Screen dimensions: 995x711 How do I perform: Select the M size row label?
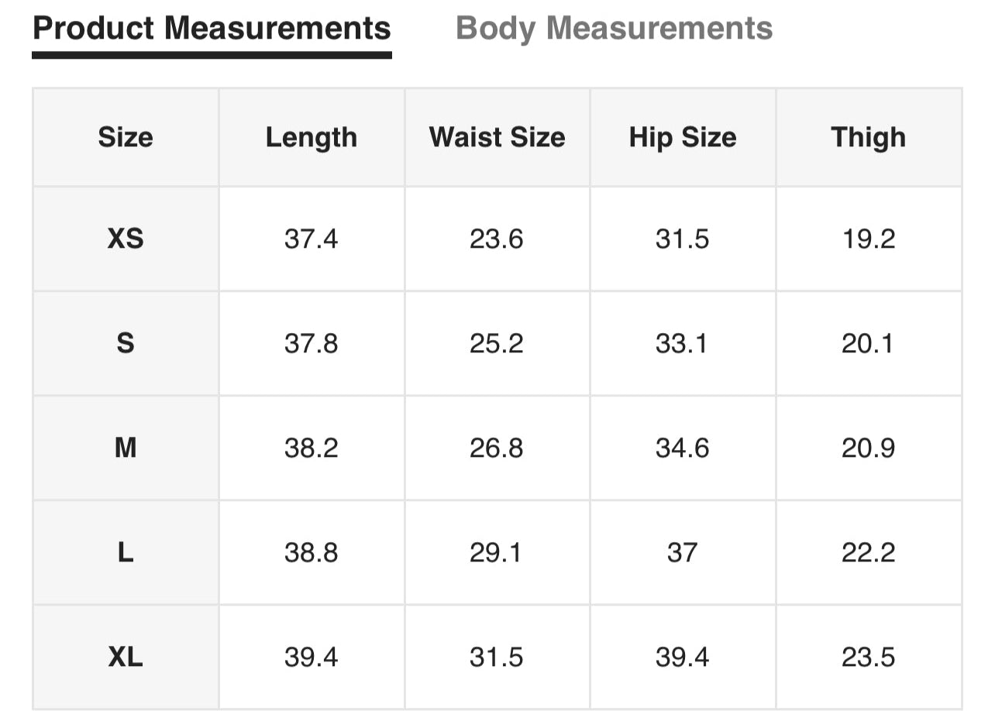pos(126,448)
